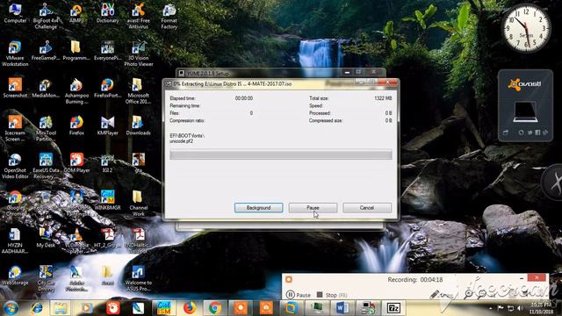Launch City Car Driving shortcut
This screenshot has width=562, height=316.
pyautogui.click(x=46, y=278)
